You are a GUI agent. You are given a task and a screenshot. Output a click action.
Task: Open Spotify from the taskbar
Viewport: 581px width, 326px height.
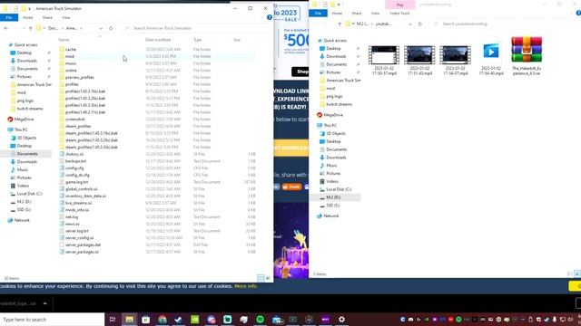261,320
